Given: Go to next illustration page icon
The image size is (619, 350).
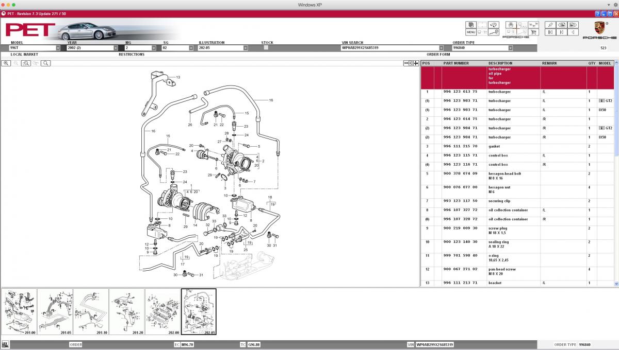Looking at the screenshot, I should click(x=573, y=25).
